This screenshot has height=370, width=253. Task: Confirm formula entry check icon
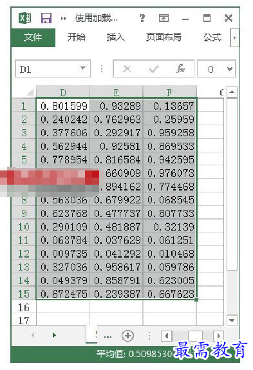click(154, 69)
